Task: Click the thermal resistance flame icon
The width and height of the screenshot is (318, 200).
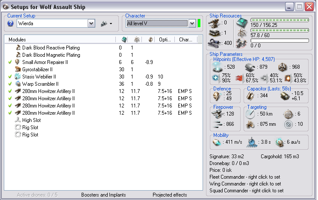Action: click(239, 78)
